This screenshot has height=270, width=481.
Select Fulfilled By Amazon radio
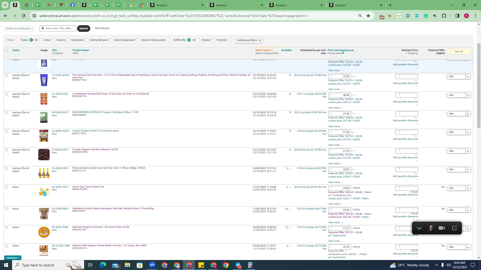(198, 40)
